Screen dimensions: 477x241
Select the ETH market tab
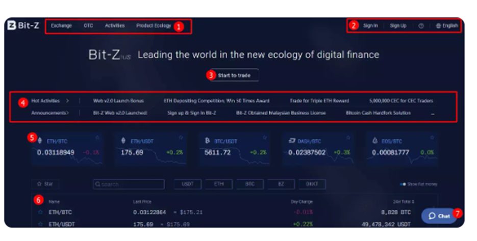point(219,184)
